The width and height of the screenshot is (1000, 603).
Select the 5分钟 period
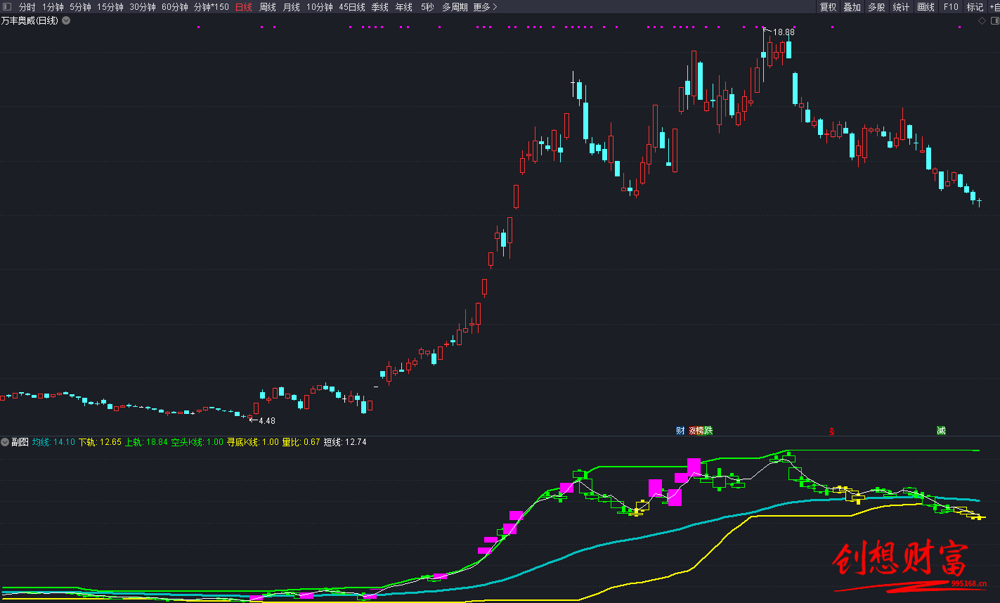click(x=80, y=7)
